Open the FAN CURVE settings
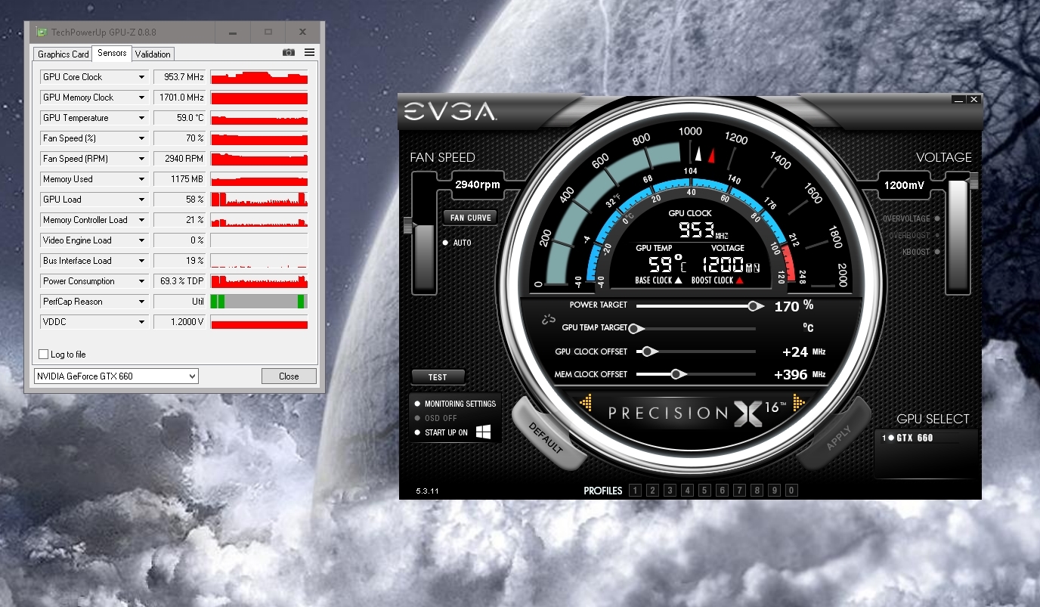Image resolution: width=1040 pixels, height=607 pixels. point(471,218)
